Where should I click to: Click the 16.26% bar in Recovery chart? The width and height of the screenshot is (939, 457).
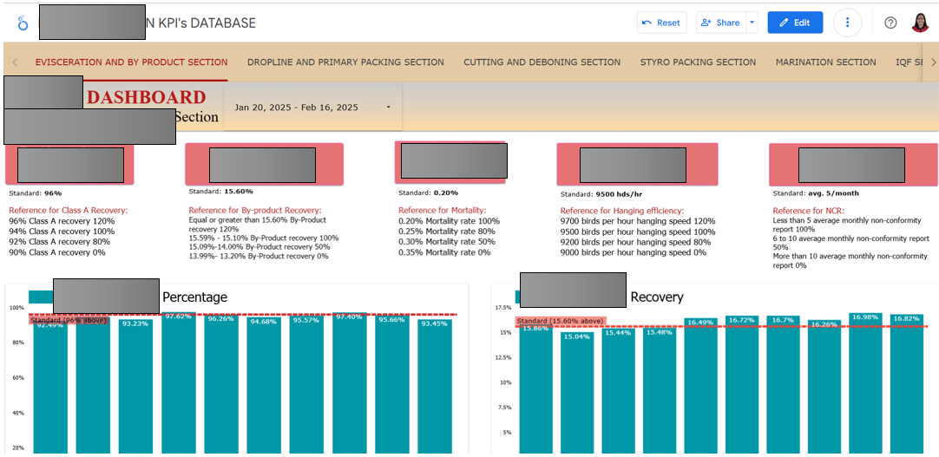click(824, 387)
